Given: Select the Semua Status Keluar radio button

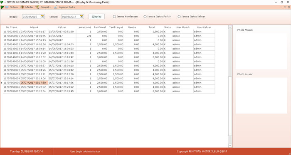Looking at the screenshot, I should click(179, 17).
